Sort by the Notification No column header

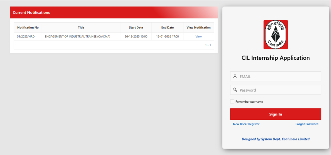point(28,27)
